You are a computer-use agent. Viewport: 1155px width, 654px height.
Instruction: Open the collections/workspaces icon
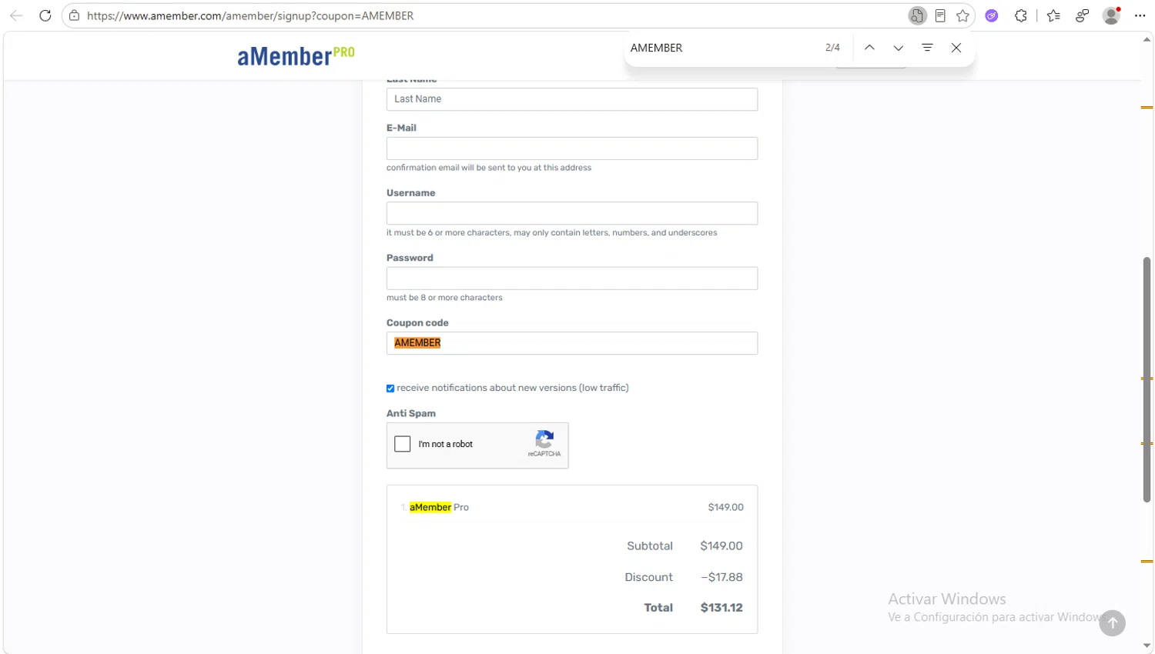pyautogui.click(x=1082, y=15)
